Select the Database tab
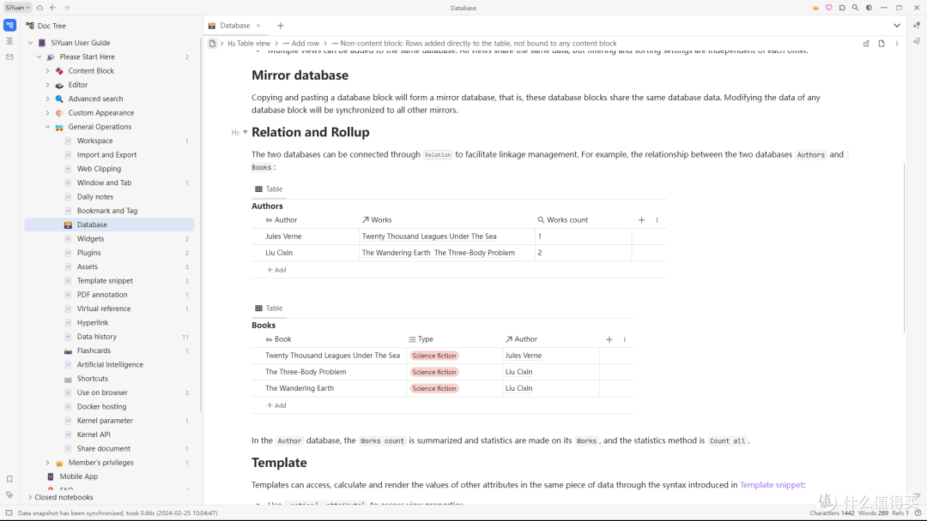Screen dimensions: 927x521 (234, 26)
